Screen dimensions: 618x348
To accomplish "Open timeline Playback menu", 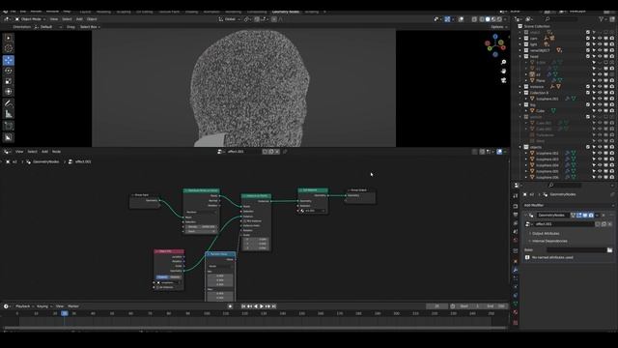I will coord(23,306).
